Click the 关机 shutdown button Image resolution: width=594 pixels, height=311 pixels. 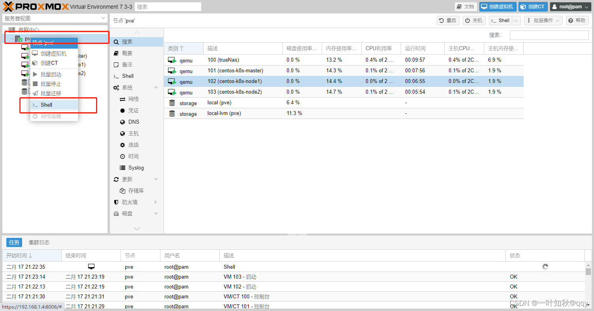click(474, 21)
